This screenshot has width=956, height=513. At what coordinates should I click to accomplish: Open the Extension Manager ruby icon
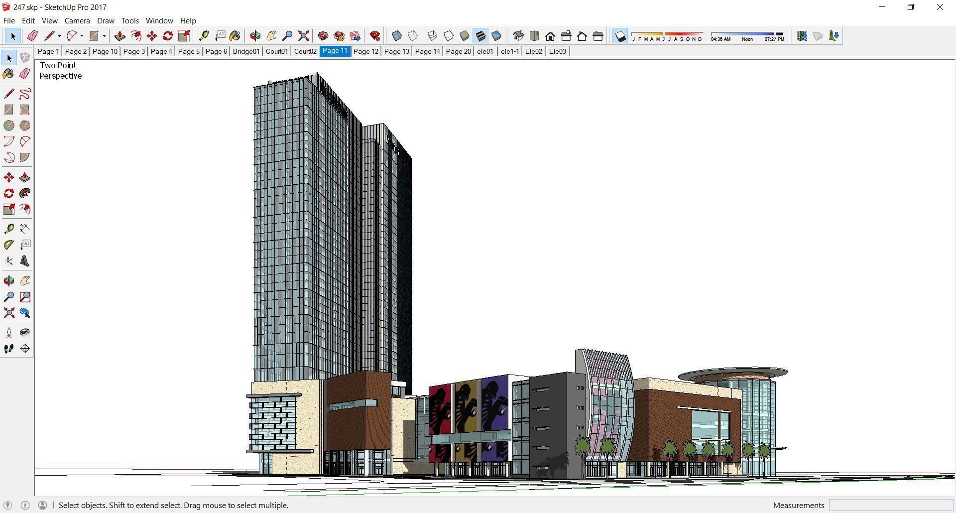[x=375, y=36]
